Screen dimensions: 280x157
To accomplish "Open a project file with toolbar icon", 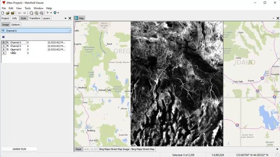I will point(8,13).
